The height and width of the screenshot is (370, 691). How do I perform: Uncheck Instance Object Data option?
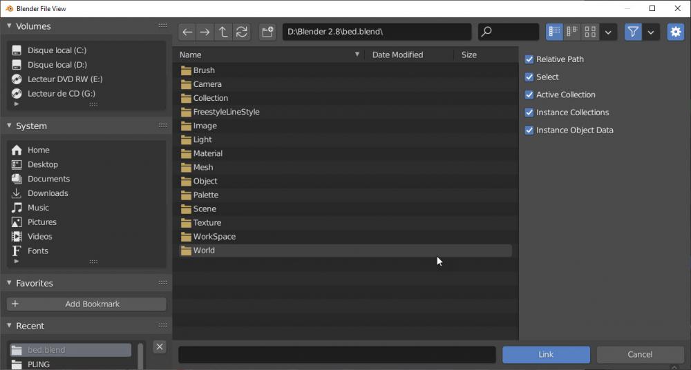(529, 130)
